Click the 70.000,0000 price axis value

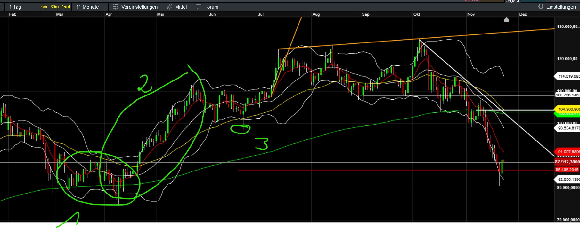568,220
